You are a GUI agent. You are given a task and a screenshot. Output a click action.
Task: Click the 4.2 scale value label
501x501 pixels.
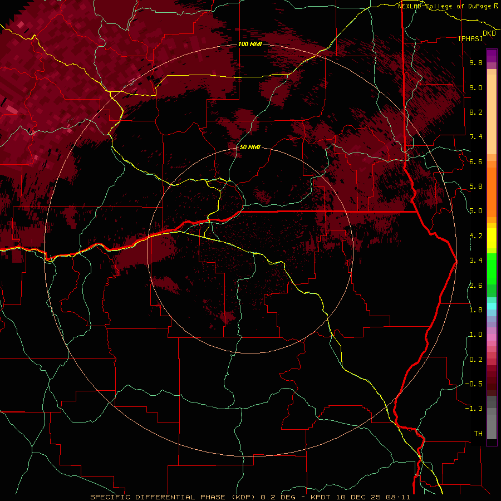coord(476,236)
